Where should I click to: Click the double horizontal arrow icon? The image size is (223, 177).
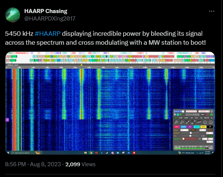coord(199,122)
